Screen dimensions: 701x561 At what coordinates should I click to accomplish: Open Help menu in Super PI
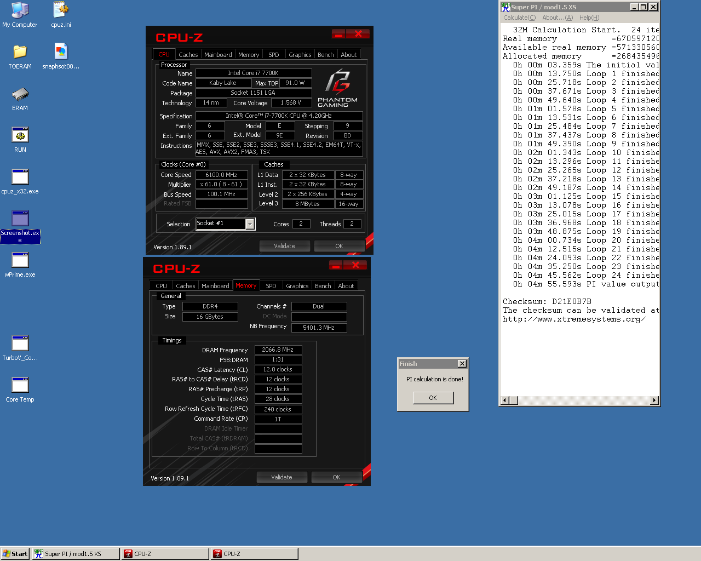pos(589,18)
